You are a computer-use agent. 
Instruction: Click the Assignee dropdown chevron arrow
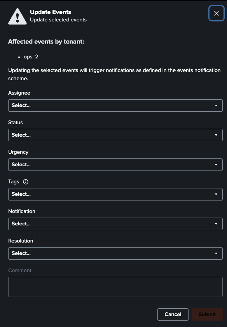coord(216,105)
